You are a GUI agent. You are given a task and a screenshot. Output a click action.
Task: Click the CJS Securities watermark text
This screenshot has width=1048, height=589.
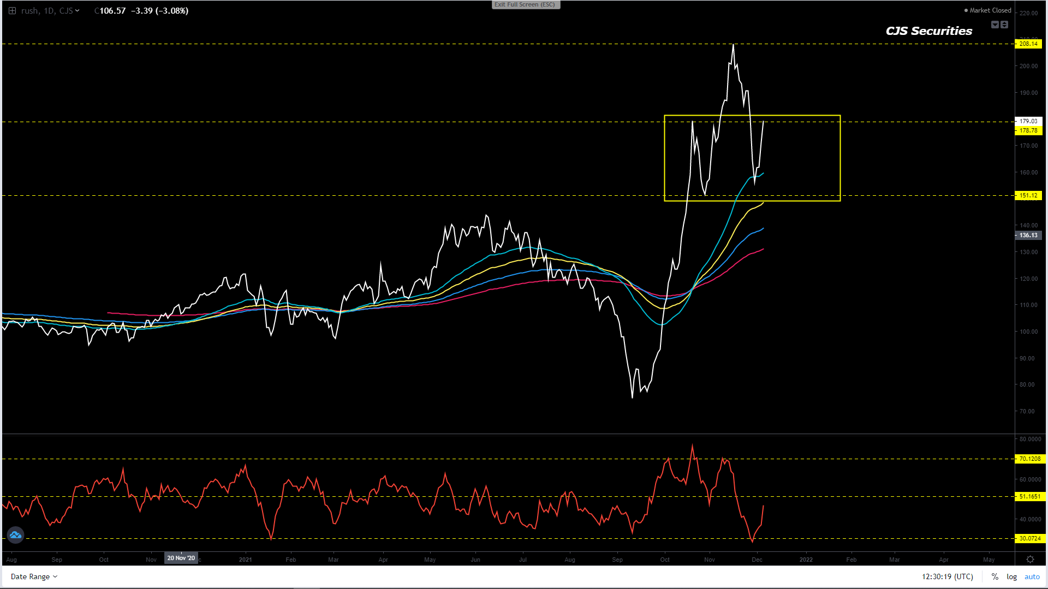tap(928, 31)
